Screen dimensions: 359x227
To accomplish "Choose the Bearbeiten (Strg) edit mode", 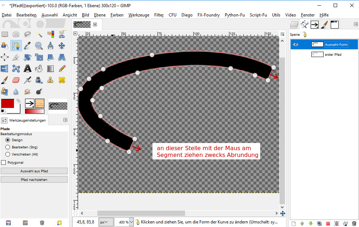I will point(8,147).
